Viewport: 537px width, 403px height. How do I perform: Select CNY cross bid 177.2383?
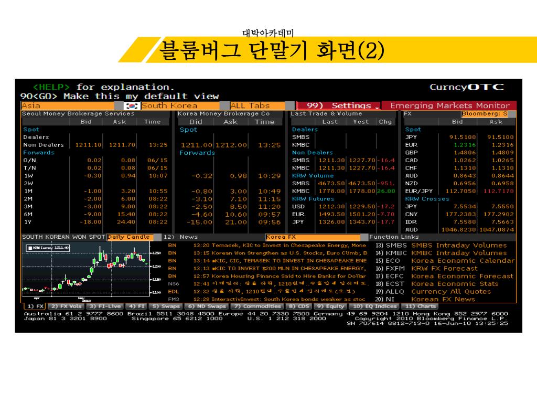[460, 215]
